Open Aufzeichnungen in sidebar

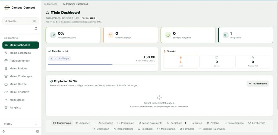21,61
